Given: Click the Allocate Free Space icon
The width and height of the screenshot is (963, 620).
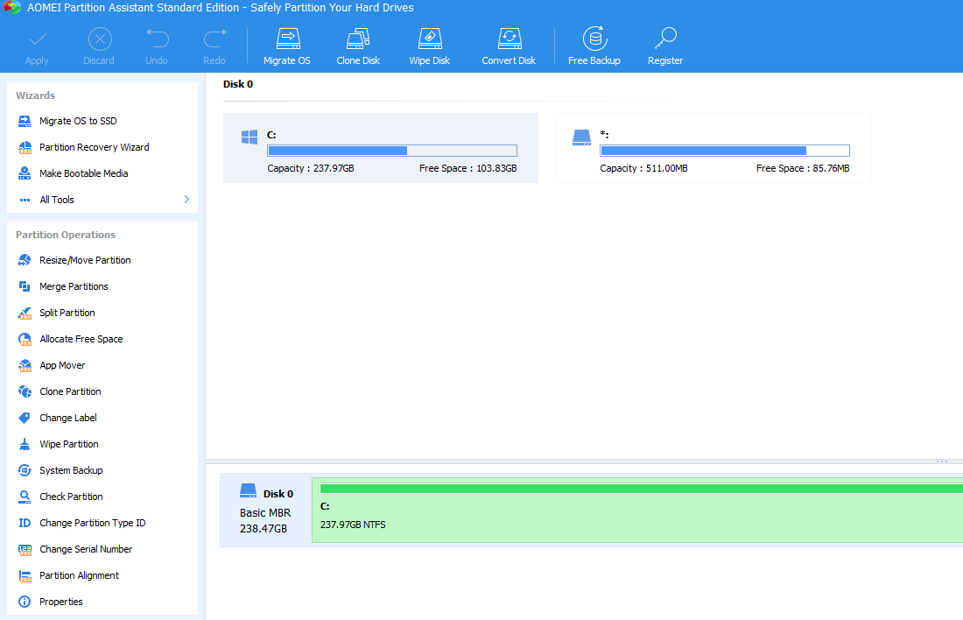Looking at the screenshot, I should click(x=25, y=339).
